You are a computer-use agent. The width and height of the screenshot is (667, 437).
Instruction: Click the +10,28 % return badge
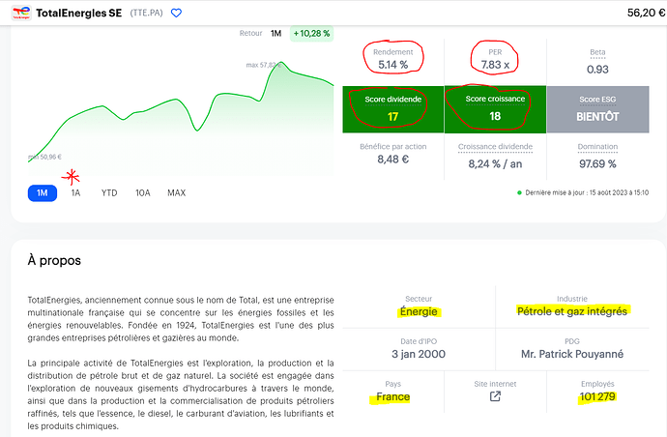click(x=311, y=33)
